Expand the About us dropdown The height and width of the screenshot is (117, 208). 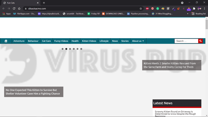(138, 41)
